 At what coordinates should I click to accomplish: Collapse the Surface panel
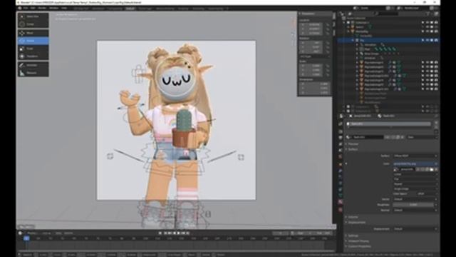(353, 149)
